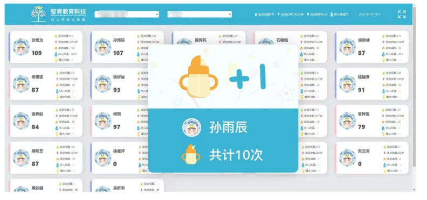Select 张煜为 student card avatar
The height and width of the screenshot is (200, 427).
coord(21,47)
